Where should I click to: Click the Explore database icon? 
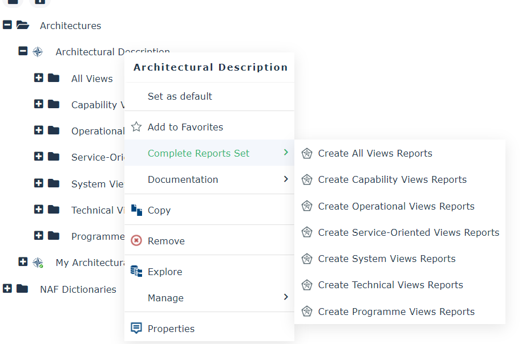point(136,272)
